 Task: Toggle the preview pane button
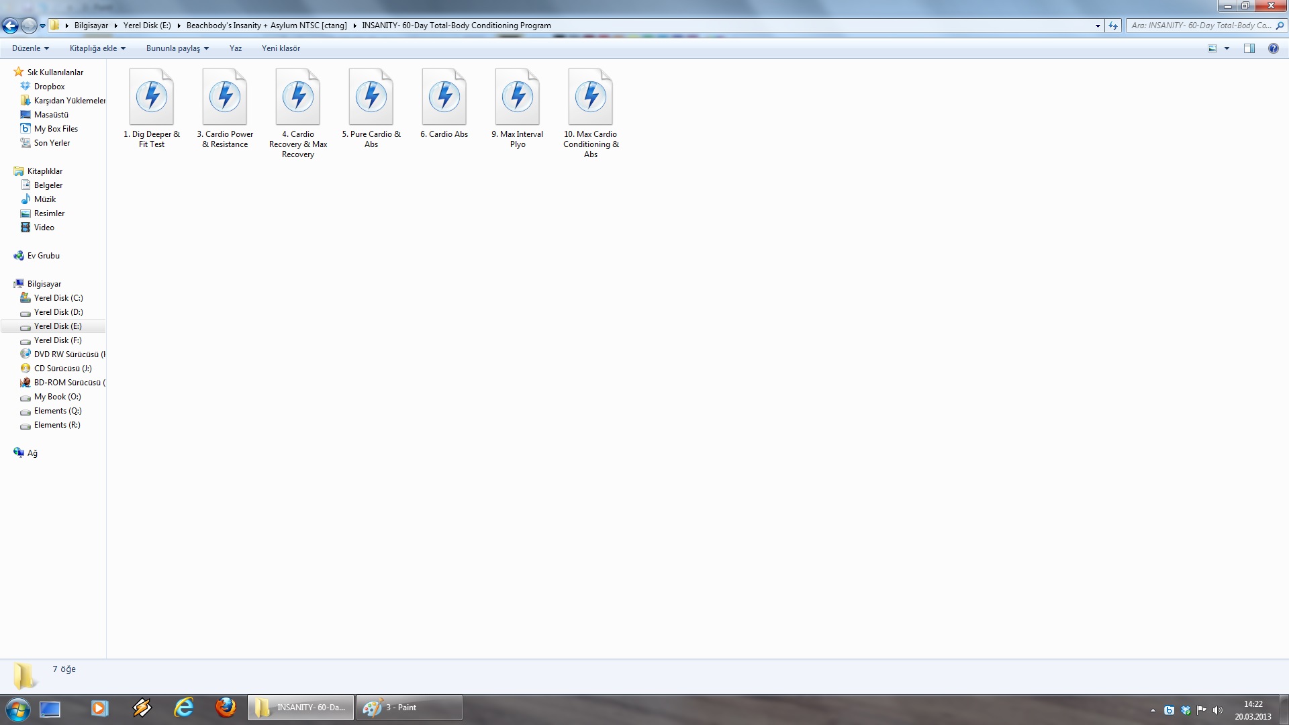click(x=1249, y=48)
